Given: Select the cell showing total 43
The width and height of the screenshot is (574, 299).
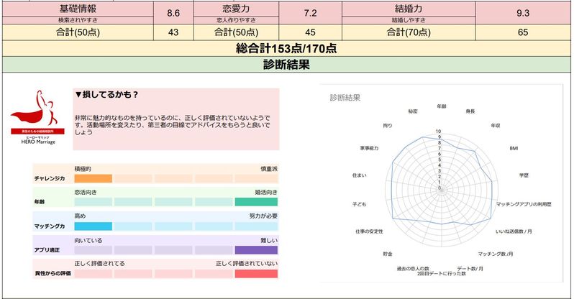Looking at the screenshot, I should (x=173, y=32).
